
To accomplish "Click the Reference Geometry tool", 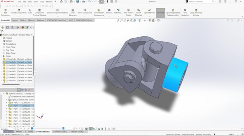I will click(x=118, y=11).
